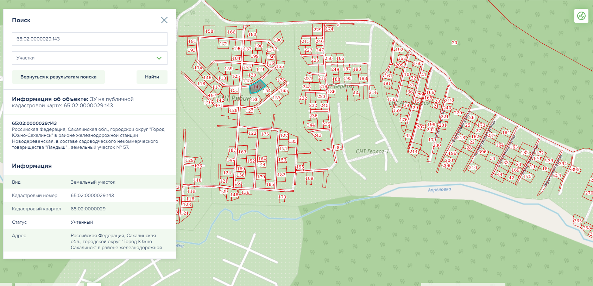Select parcel 175 in lower cluster
Screen dimensions: 593x286
(x=265, y=134)
